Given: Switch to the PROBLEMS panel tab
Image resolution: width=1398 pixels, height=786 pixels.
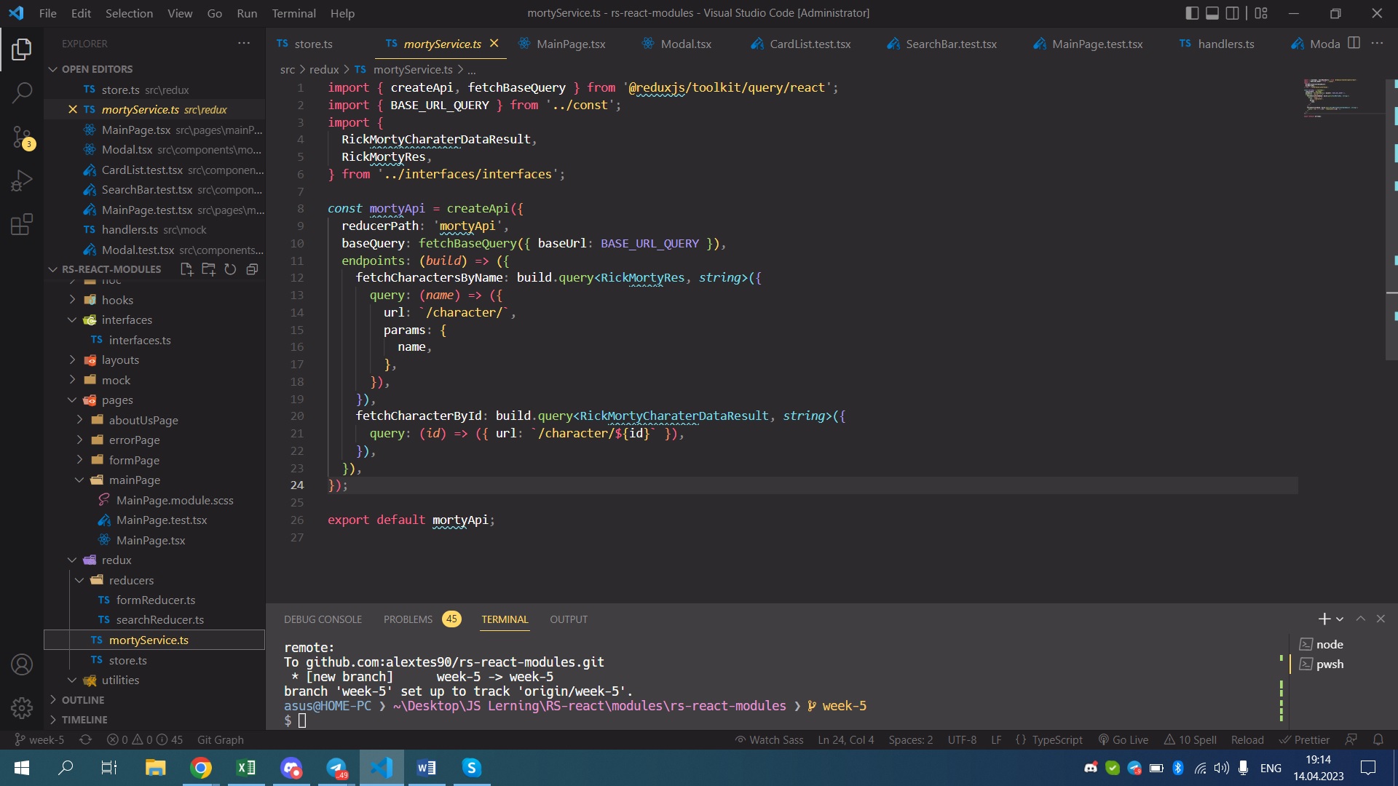Looking at the screenshot, I should (408, 619).
